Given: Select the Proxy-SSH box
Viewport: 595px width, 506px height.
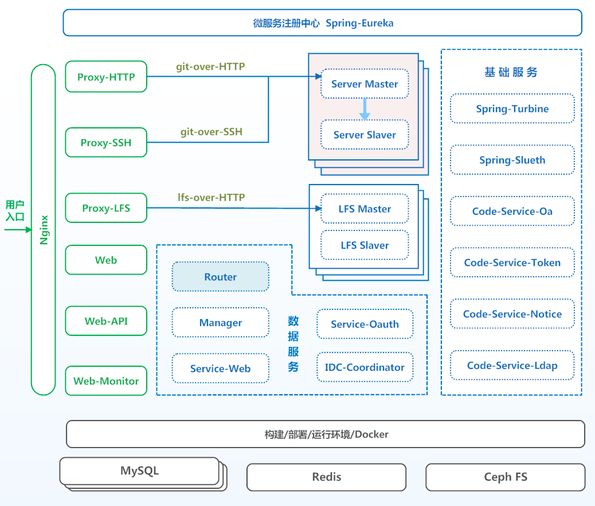Looking at the screenshot, I should (x=106, y=143).
